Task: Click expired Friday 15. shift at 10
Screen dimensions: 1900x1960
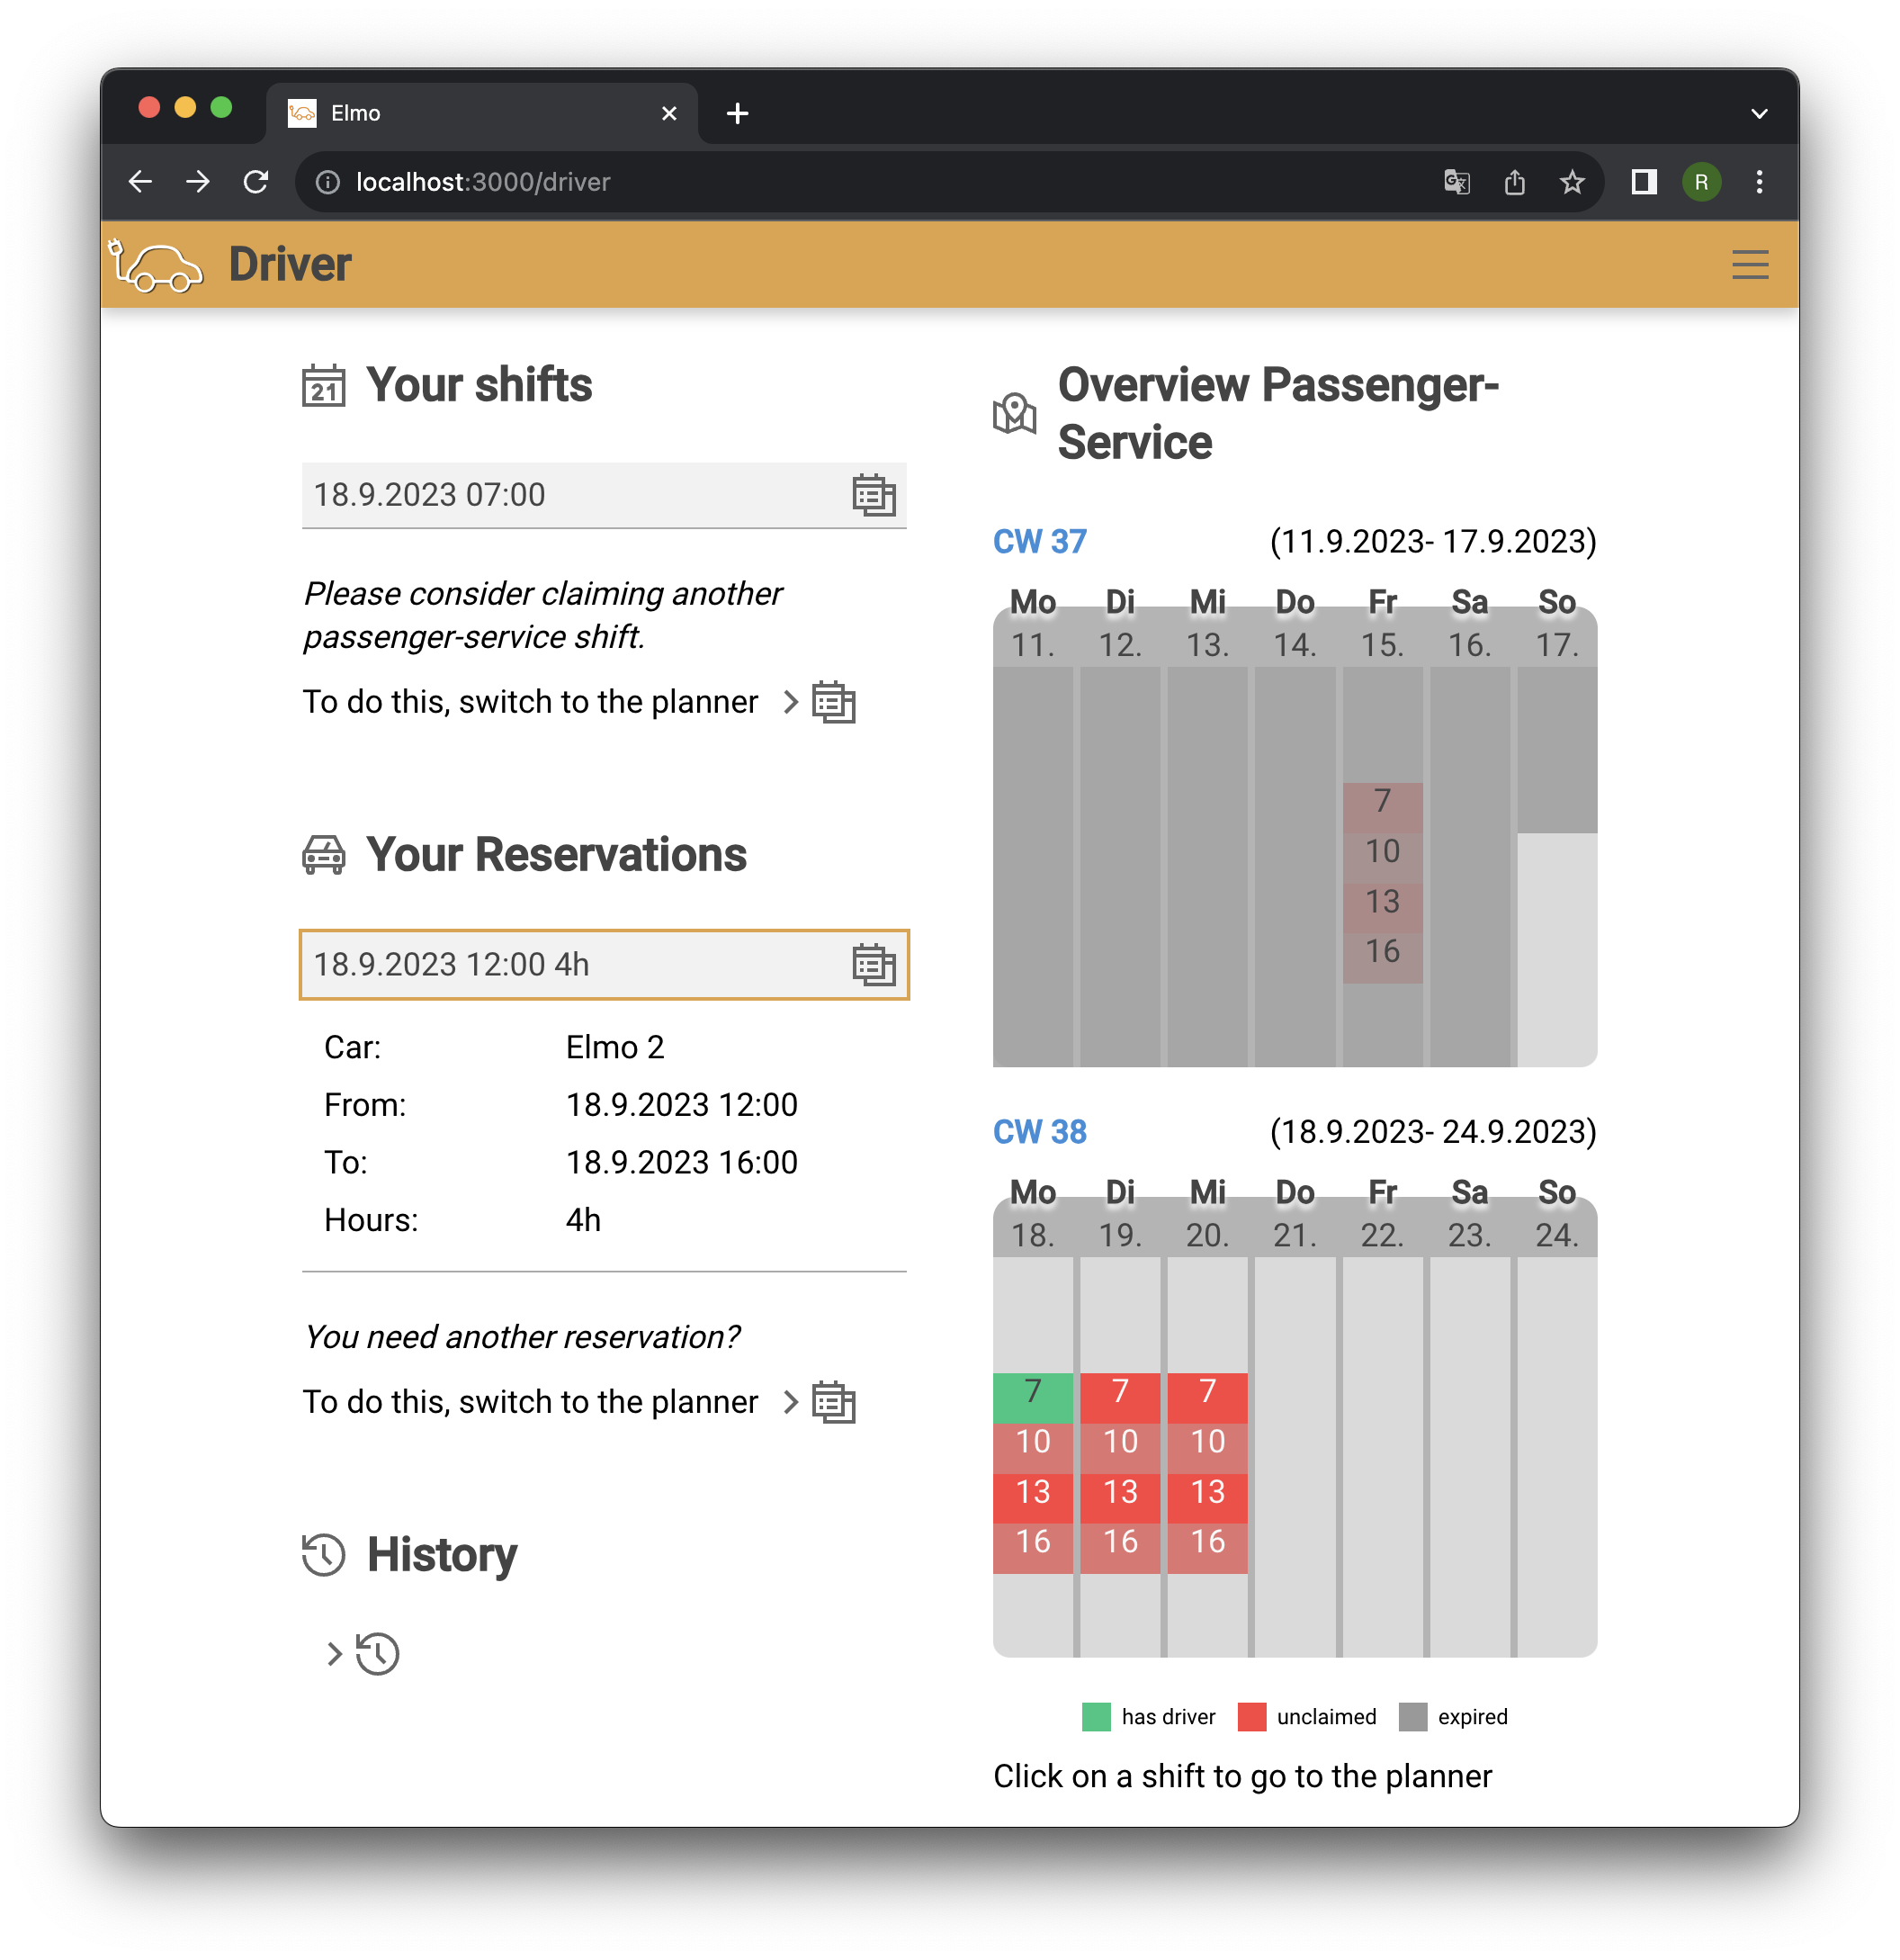Action: pos(1383,858)
